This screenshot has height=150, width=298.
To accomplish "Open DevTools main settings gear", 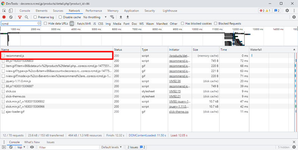I will [x=287, y=11].
